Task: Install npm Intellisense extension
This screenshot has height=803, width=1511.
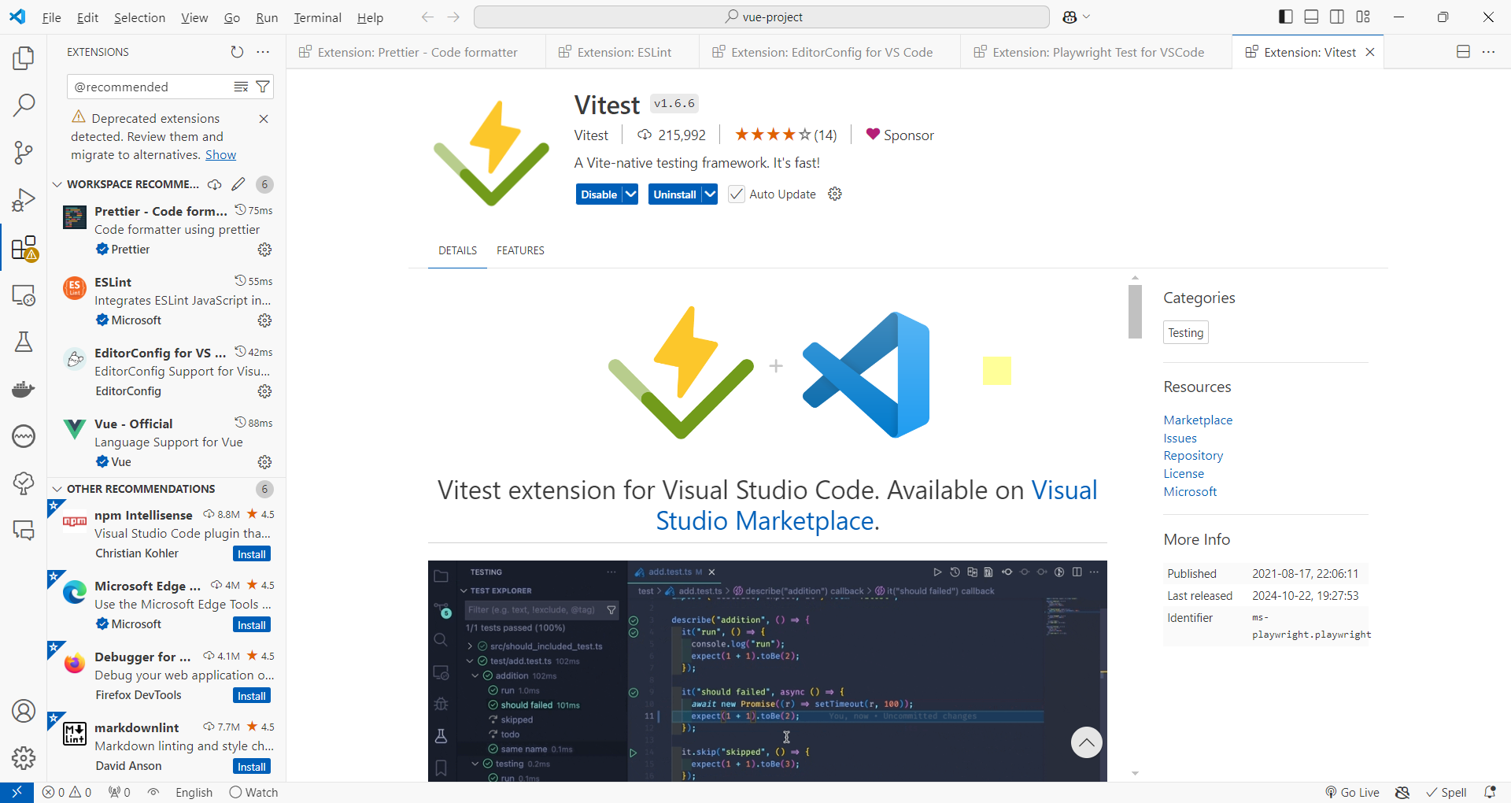Action: 252,554
